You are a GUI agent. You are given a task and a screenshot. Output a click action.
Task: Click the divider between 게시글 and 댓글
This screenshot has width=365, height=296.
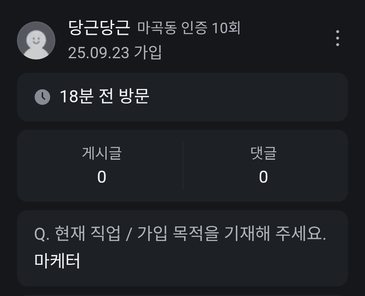tap(182, 165)
